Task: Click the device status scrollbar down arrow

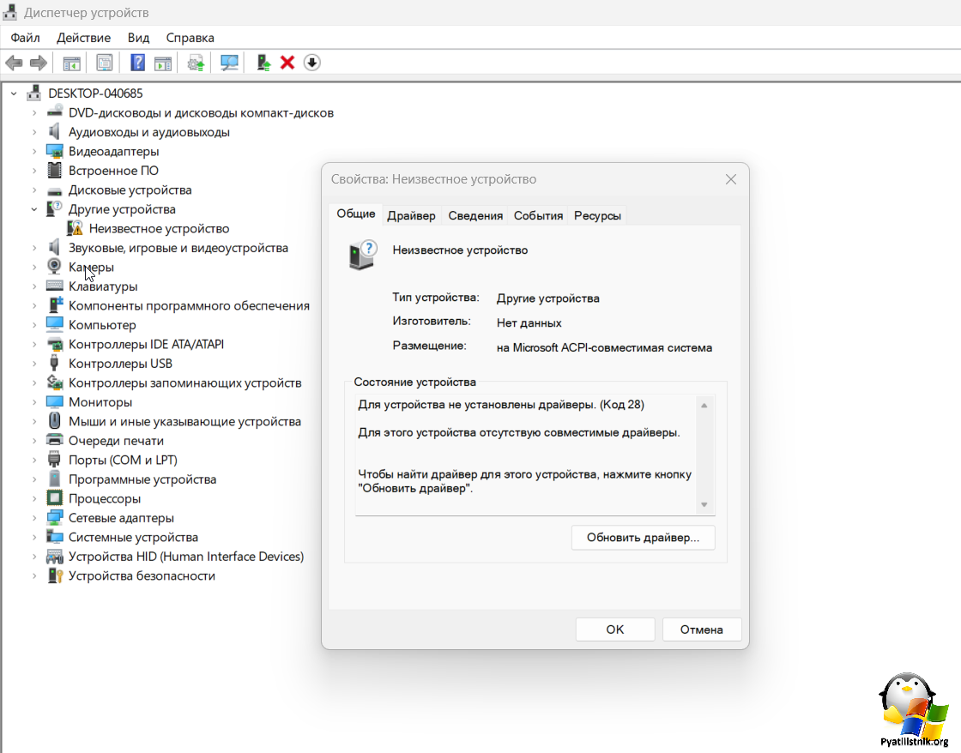Action: [x=704, y=505]
